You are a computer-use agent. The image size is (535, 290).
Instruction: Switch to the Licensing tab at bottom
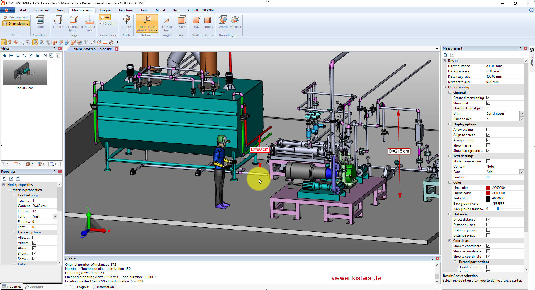pos(34,287)
